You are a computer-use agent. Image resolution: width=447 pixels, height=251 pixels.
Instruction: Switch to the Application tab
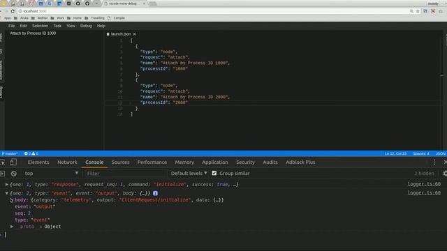point(215,162)
